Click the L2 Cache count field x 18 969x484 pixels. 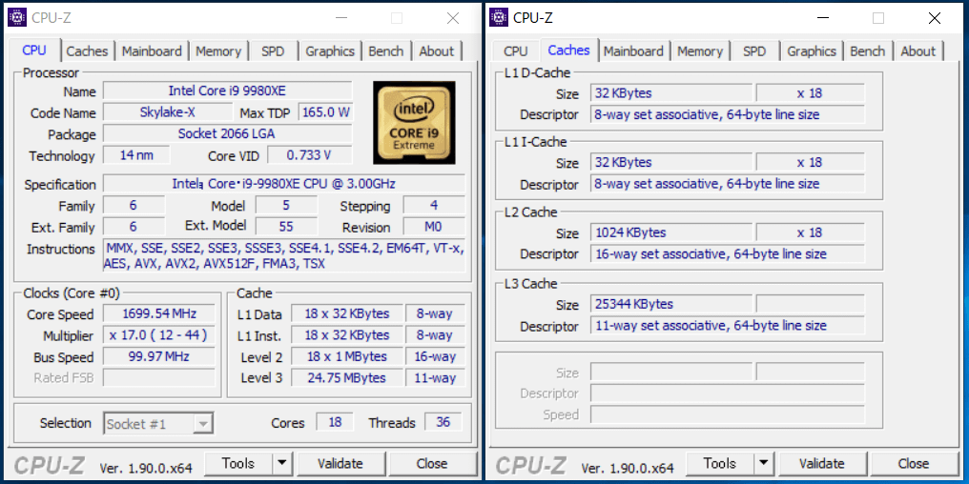tap(810, 232)
